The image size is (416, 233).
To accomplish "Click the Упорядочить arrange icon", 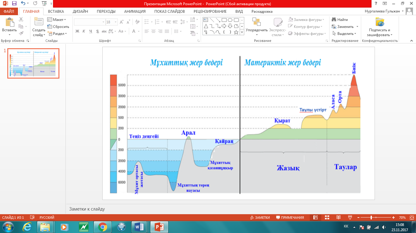I will tap(256, 22).
